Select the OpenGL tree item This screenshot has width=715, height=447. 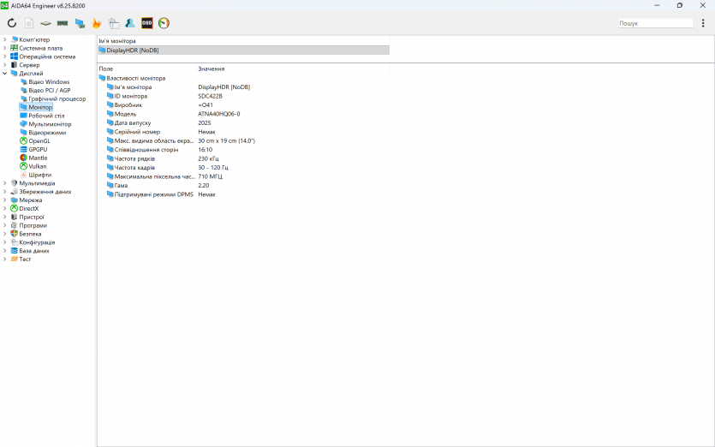39,141
